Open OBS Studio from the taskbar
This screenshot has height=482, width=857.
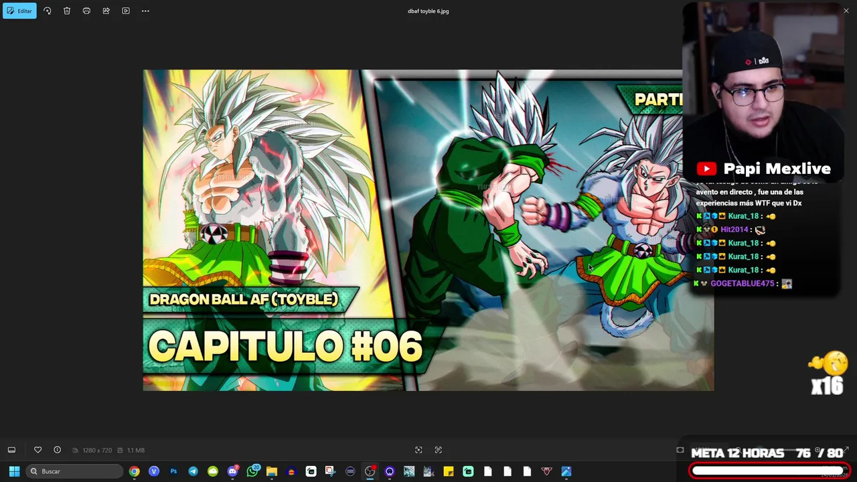point(370,471)
